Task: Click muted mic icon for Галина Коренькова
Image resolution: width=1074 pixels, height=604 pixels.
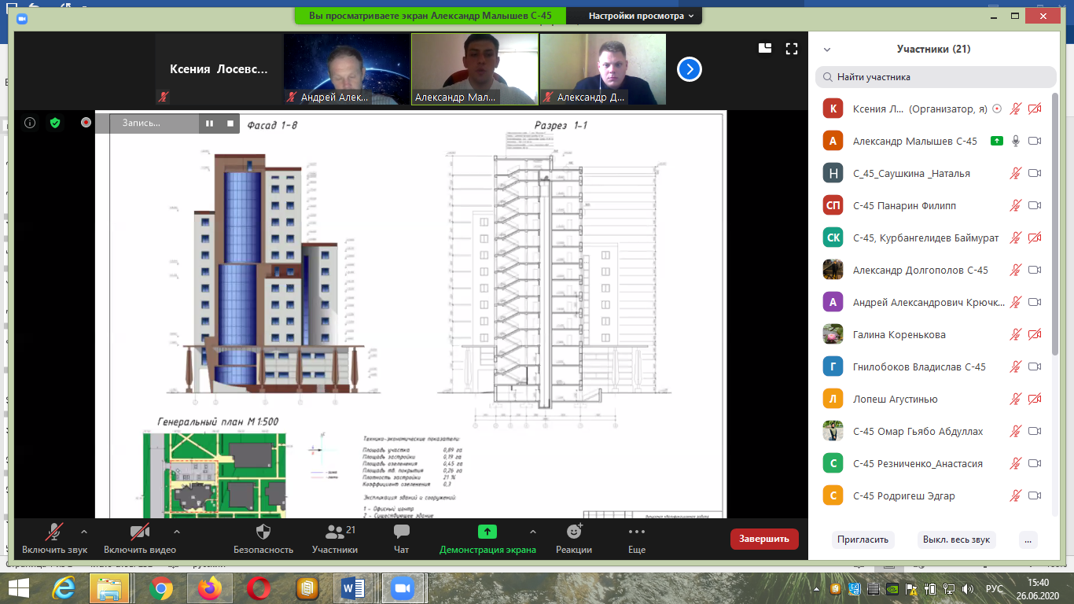Action: pyautogui.click(x=1016, y=334)
